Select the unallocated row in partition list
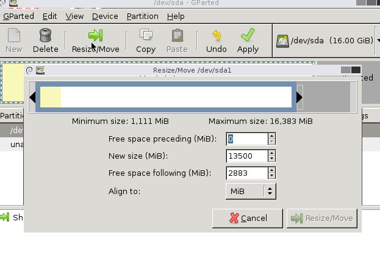 (x=12, y=145)
